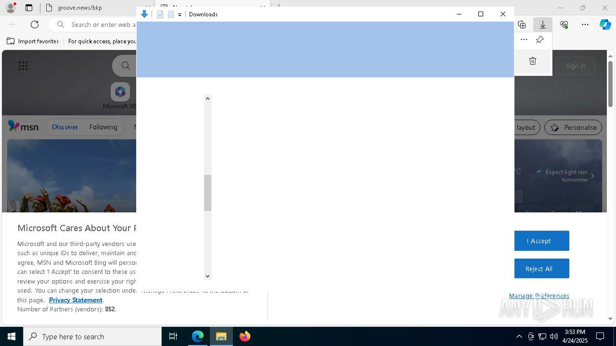The height and width of the screenshot is (346, 616).
Task: Switch to the Following feed tab
Action: [x=103, y=127]
